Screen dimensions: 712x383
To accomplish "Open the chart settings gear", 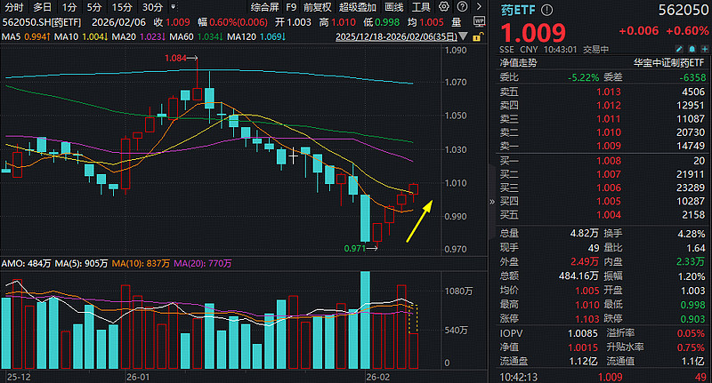I will click(443, 7).
